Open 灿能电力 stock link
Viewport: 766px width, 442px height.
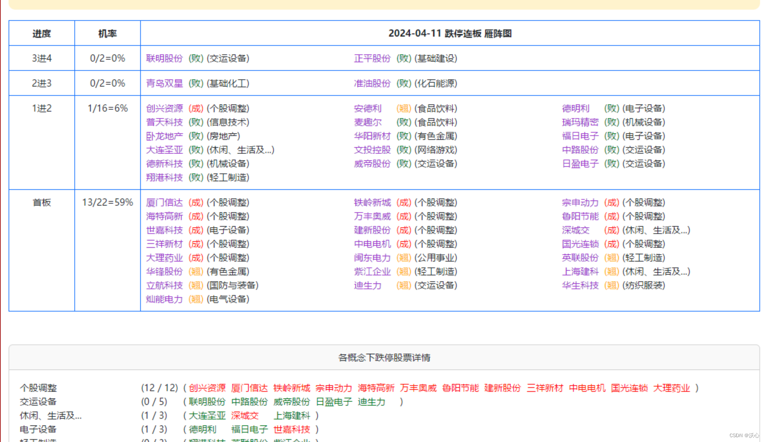click(165, 299)
